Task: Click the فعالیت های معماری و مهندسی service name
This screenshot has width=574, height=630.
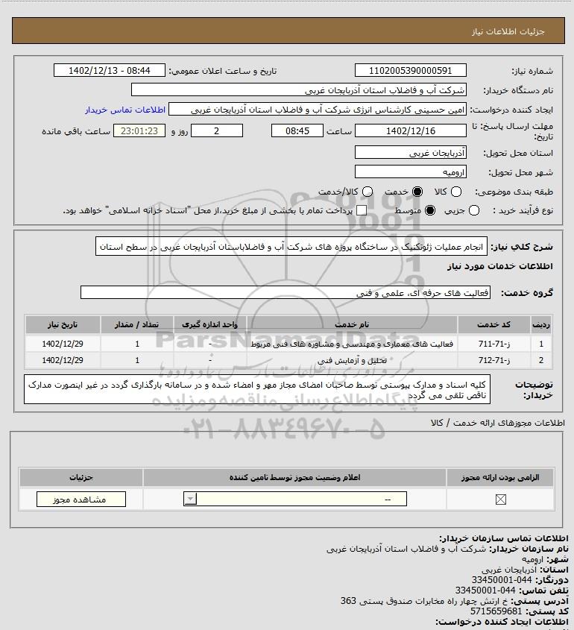Action: [x=352, y=344]
